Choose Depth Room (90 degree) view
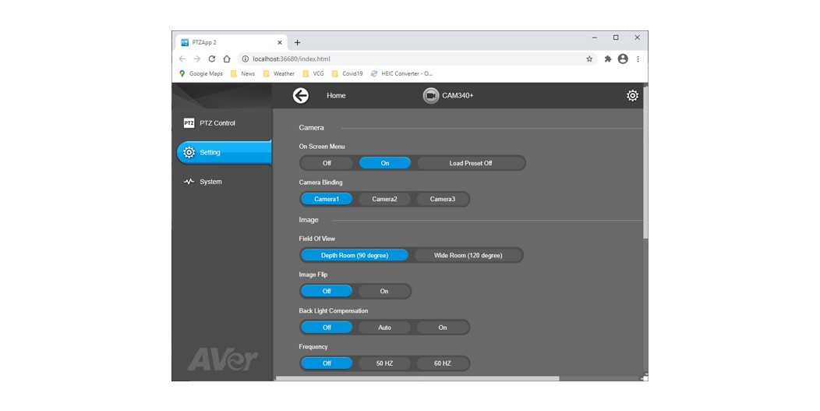The image size is (820, 411). coord(355,256)
